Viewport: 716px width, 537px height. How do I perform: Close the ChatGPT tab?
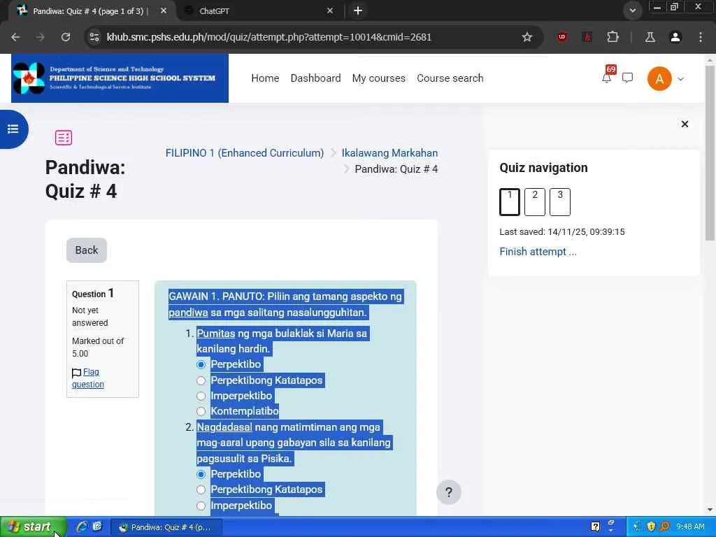click(x=330, y=10)
